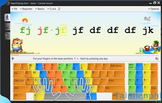Click the Num Lock key
Screen dimensions: 162x103
pyautogui.click(x=132, y=67)
